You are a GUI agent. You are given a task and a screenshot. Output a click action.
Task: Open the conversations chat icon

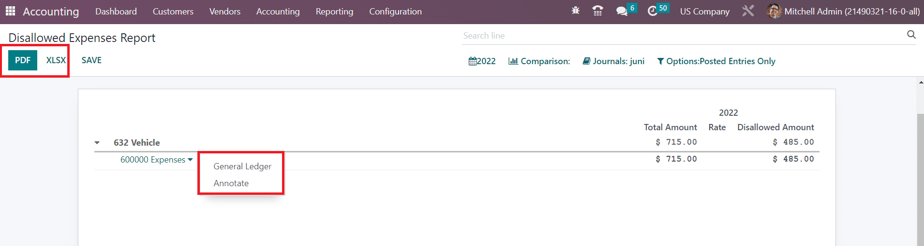pos(622,11)
